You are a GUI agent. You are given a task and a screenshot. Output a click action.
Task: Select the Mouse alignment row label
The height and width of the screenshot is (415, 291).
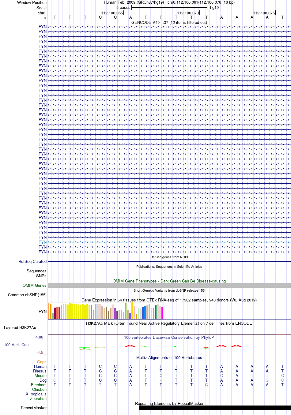pos(40,376)
